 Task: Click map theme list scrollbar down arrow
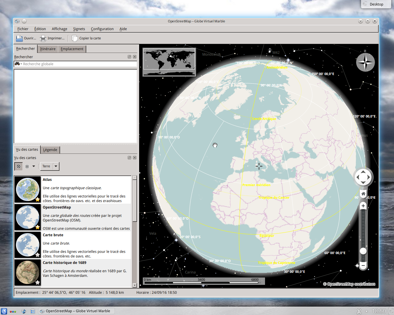point(135,285)
